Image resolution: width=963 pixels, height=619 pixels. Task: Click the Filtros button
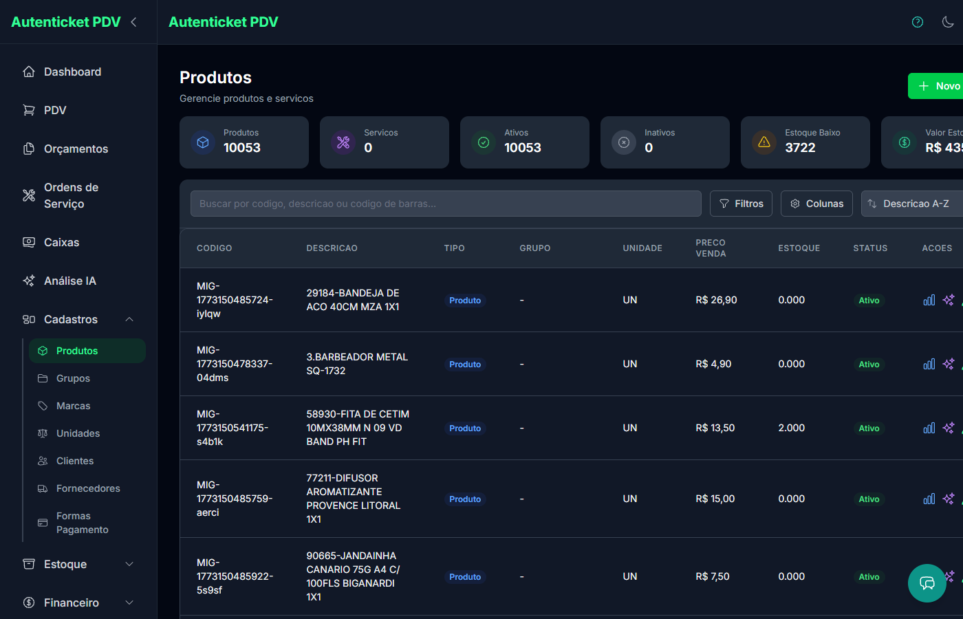coord(741,204)
